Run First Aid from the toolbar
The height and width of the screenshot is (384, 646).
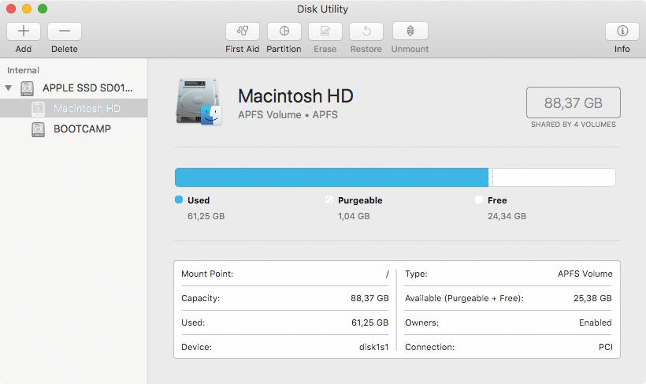[x=243, y=31]
